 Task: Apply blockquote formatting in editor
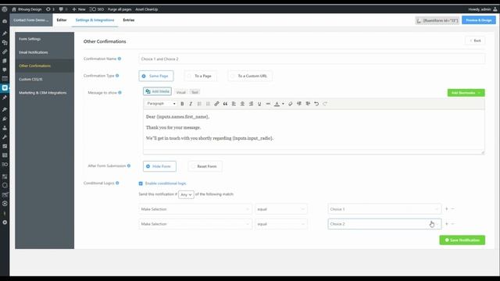click(225, 104)
